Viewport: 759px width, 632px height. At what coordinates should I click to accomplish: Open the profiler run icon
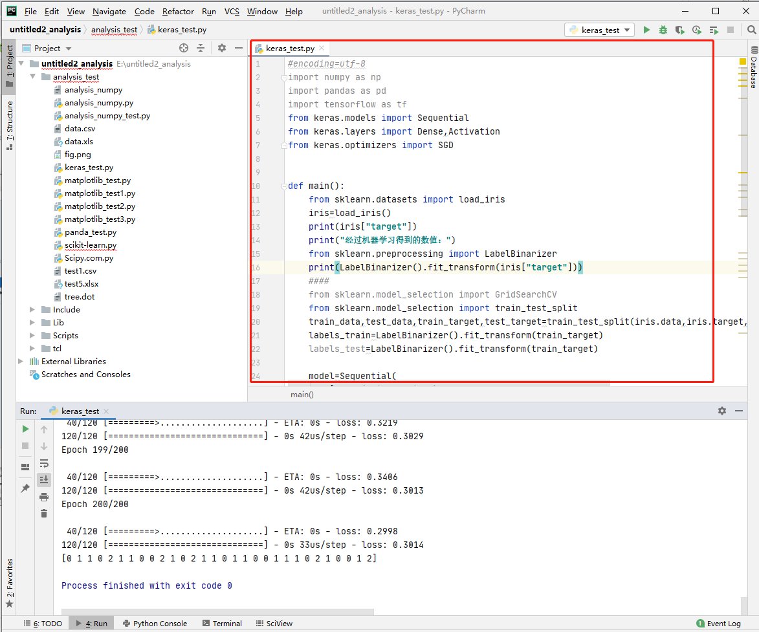[x=696, y=30]
